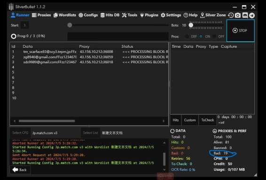266x180 pixels.
Task: Click the SilverBullet logo icon
Action: pyautogui.click(x=11, y=7)
